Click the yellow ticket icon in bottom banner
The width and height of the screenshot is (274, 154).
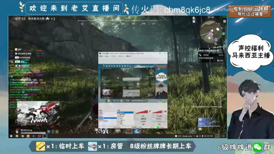click(x=40, y=146)
